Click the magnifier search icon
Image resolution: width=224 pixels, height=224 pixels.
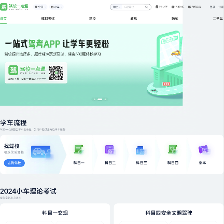pyautogui.click(x=147, y=7)
